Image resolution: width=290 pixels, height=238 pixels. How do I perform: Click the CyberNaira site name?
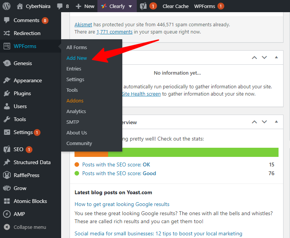[x=38, y=6]
